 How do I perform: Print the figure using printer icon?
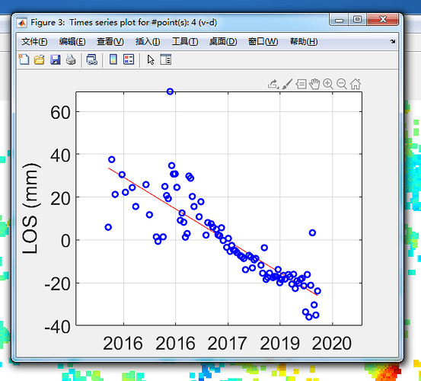(71, 59)
